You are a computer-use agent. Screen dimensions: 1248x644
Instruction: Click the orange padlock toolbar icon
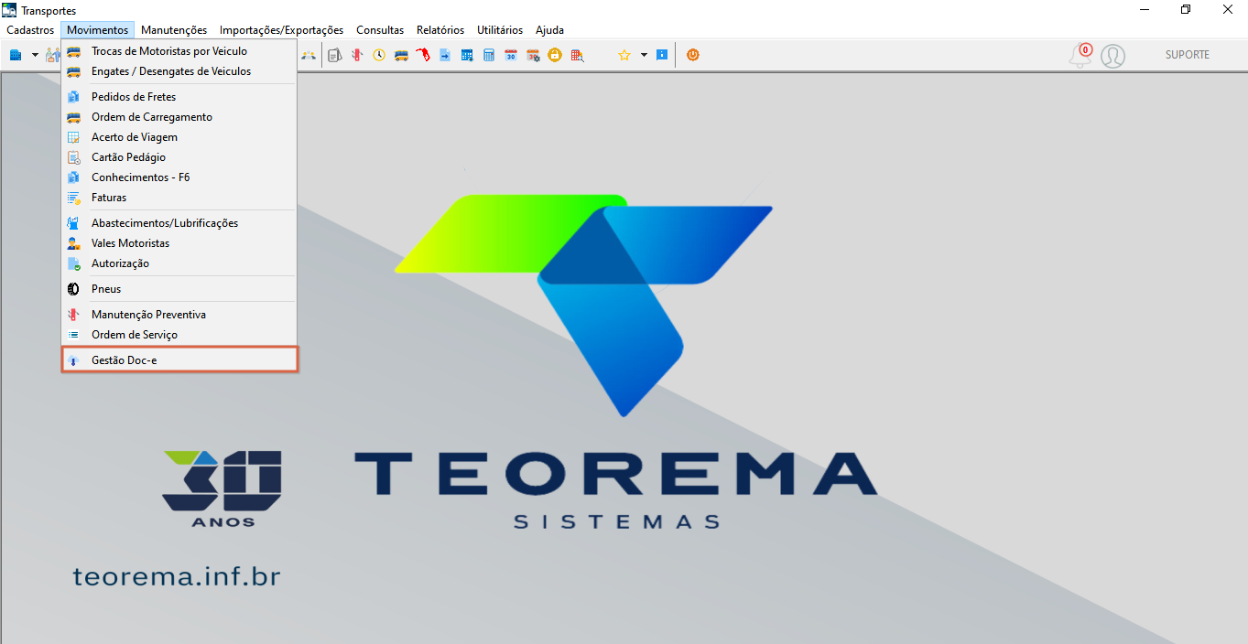pyautogui.click(x=555, y=55)
